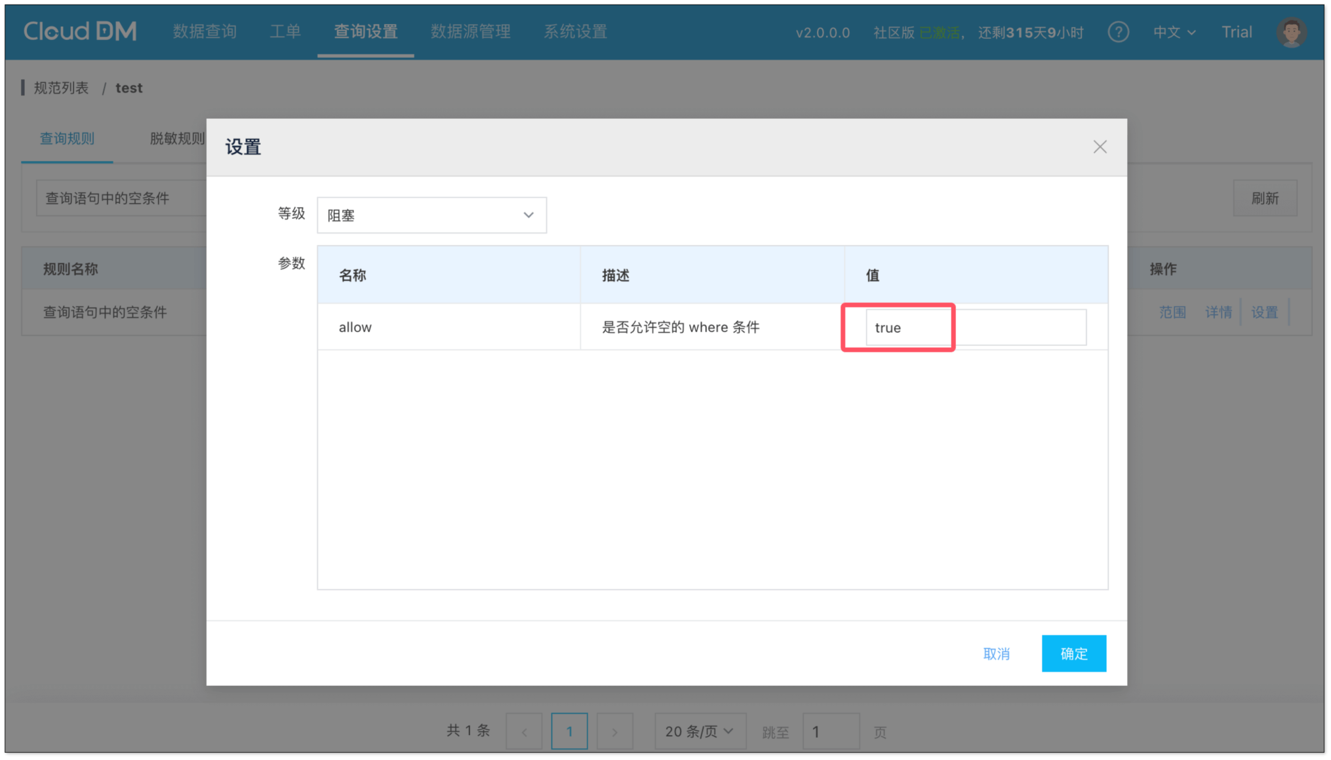Open the 20 条/页 page size dropdown
The height and width of the screenshot is (760, 1331).
[x=699, y=732]
